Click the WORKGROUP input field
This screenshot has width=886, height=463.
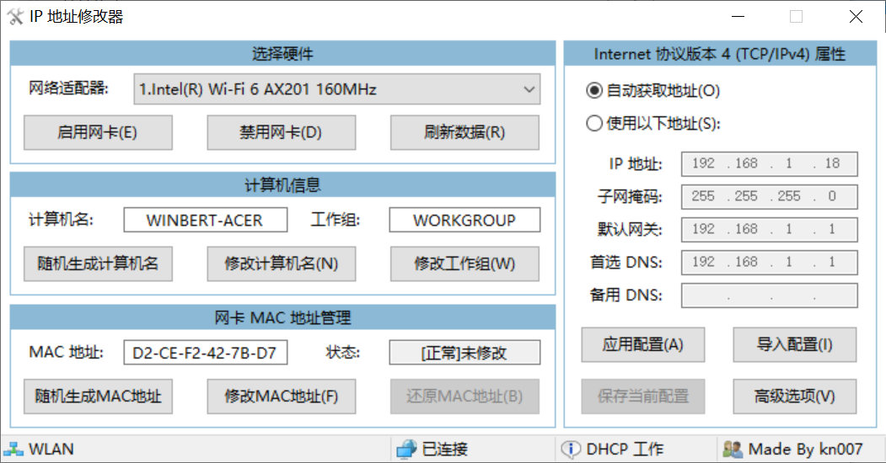(464, 220)
